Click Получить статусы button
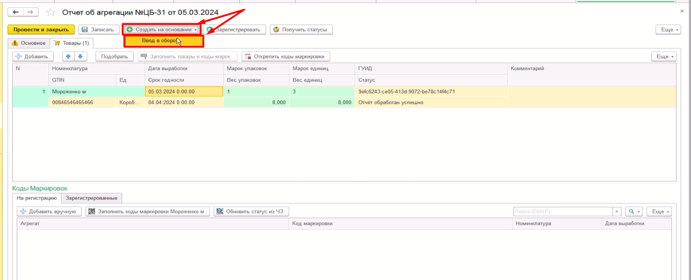The height and width of the screenshot is (280, 691). point(301,30)
